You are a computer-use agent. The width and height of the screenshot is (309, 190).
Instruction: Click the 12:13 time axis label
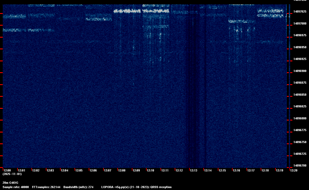[x=194, y=170]
